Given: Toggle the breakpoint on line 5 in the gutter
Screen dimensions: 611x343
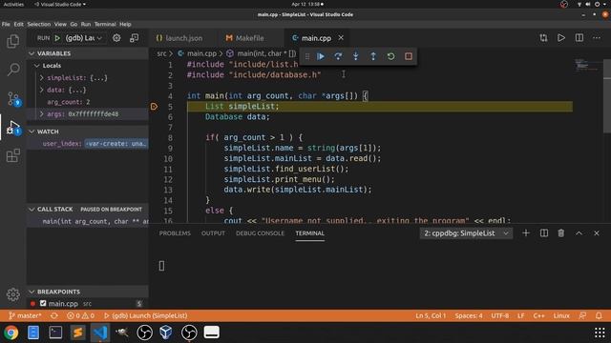Looking at the screenshot, I should point(154,106).
